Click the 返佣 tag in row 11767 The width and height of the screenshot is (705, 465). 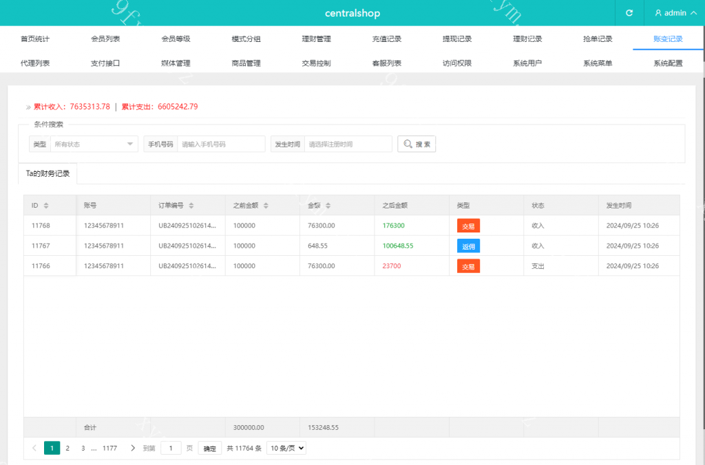click(468, 246)
